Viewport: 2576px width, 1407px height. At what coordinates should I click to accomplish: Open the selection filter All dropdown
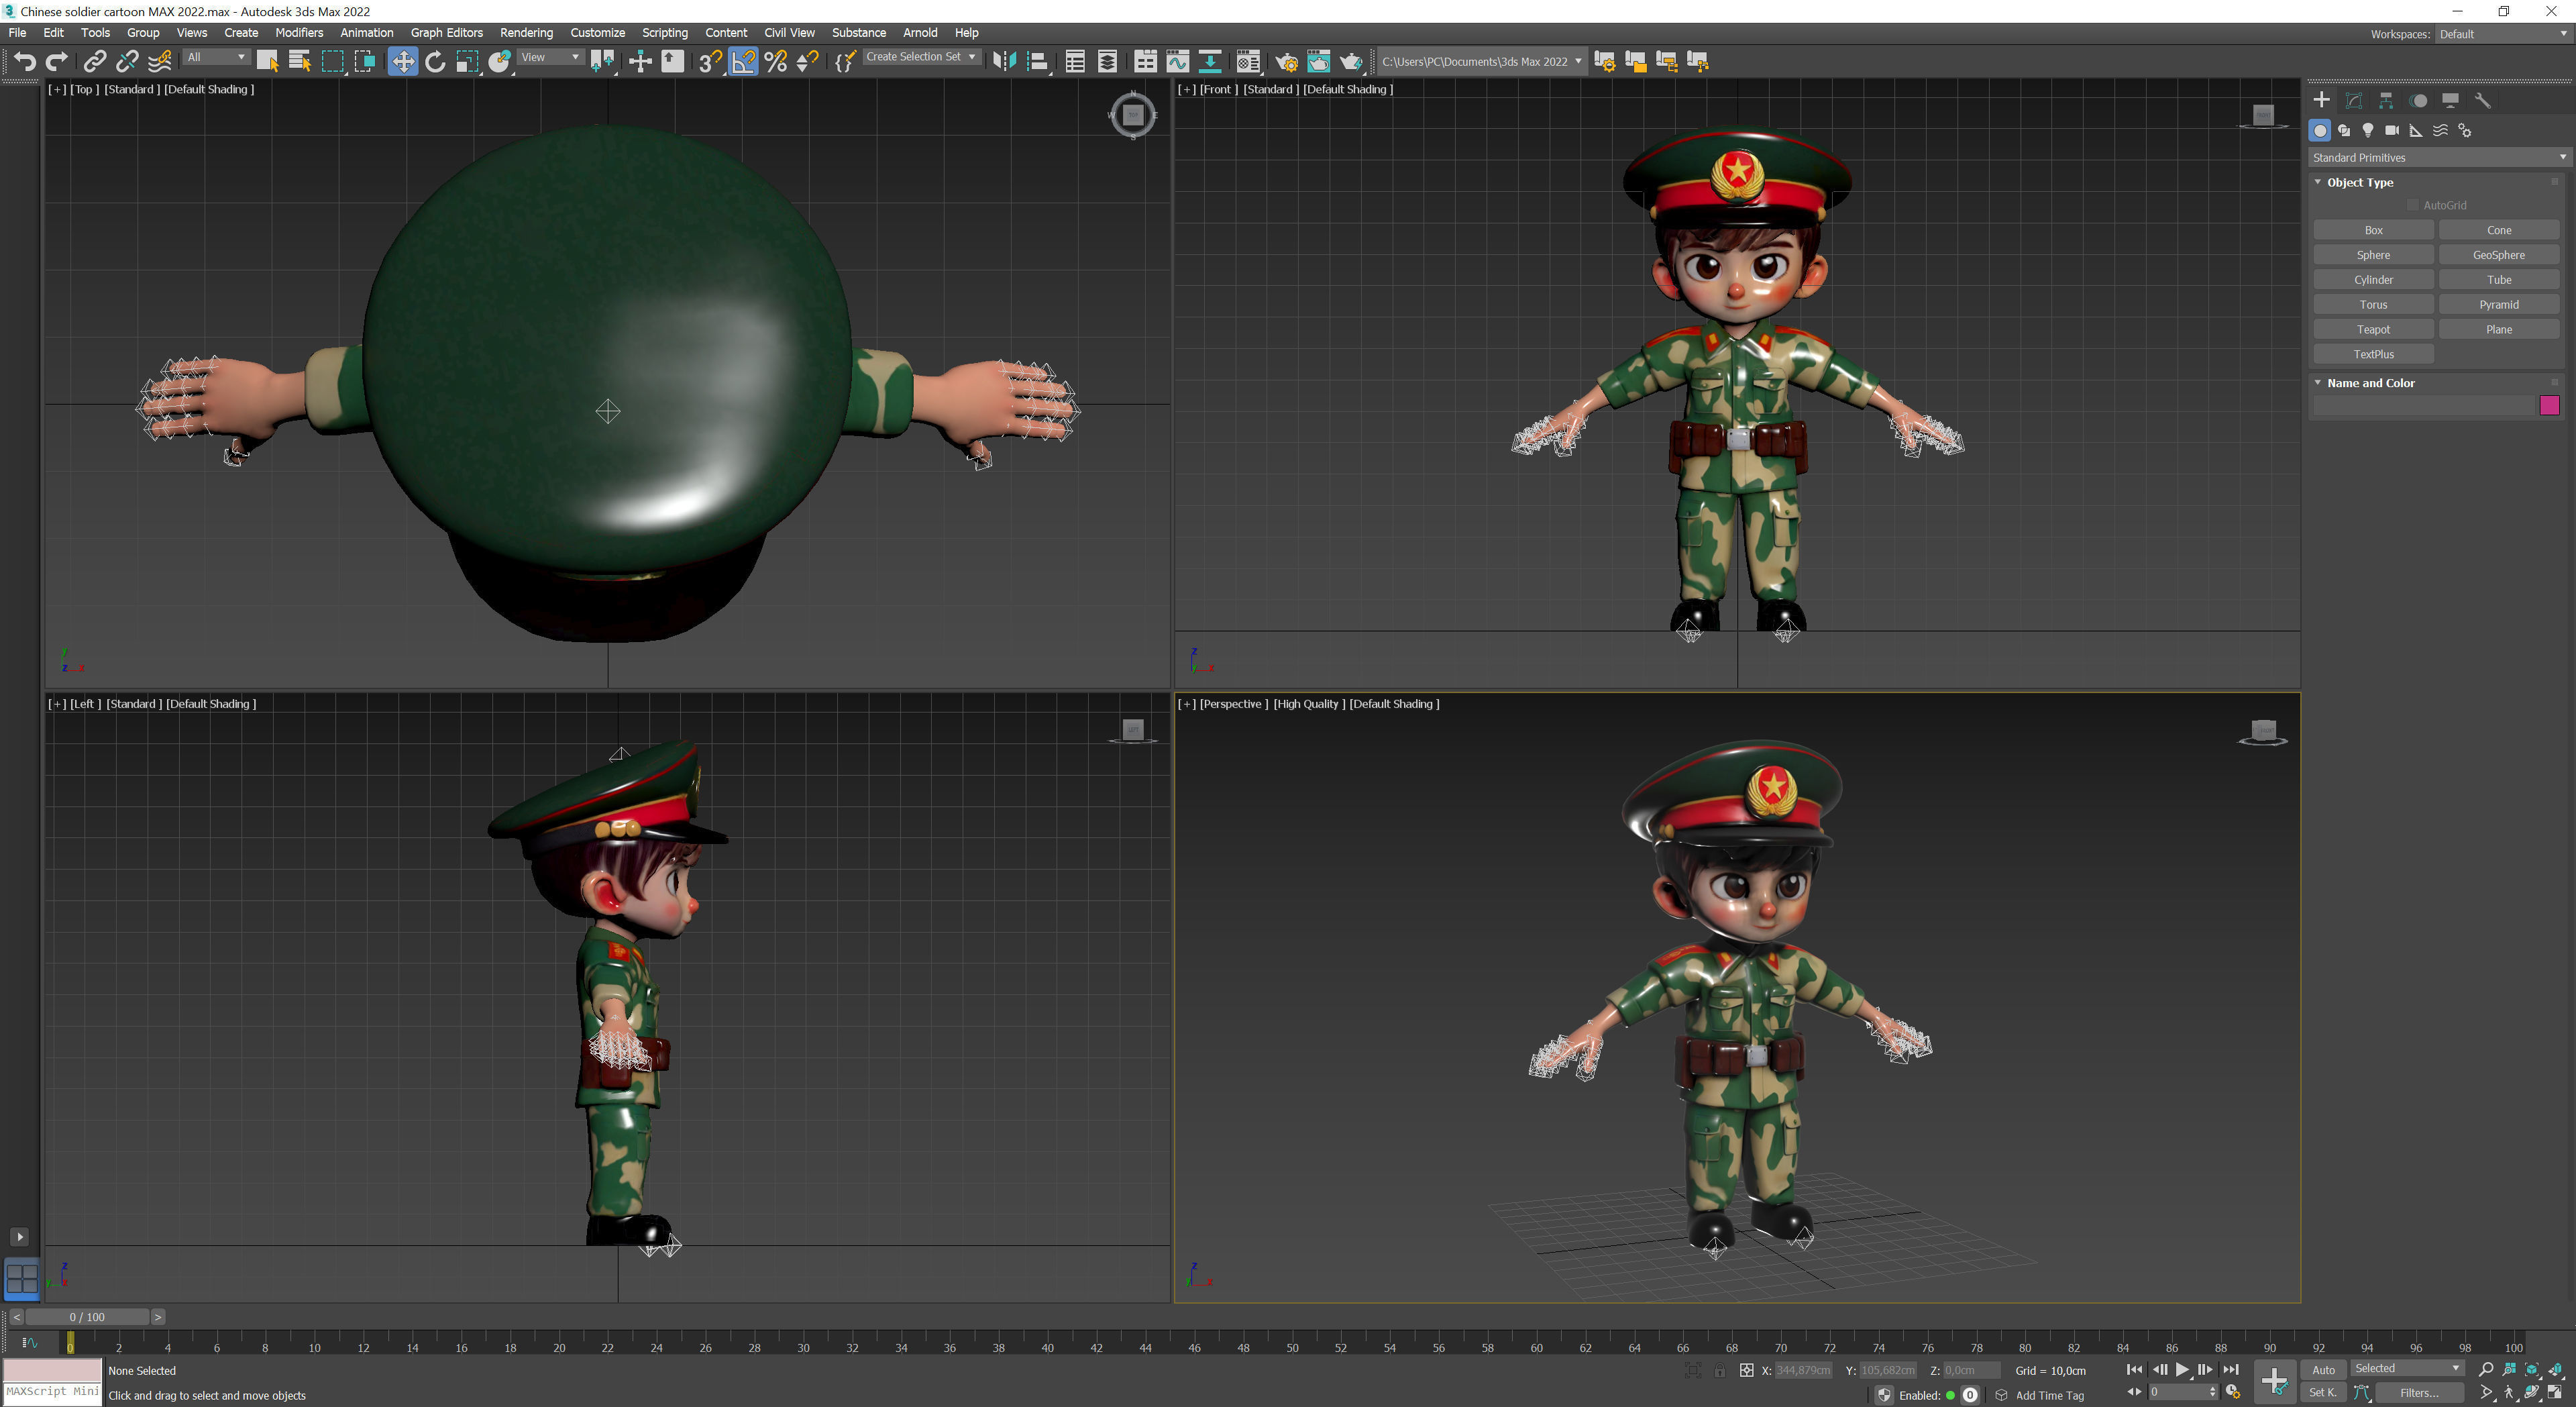216,58
